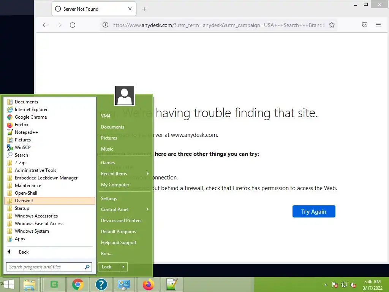Open VM4 user folder
389x292 pixels.
point(125,116)
